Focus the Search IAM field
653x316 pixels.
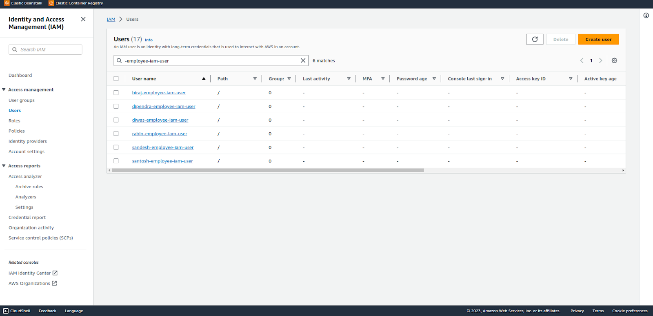pyautogui.click(x=45, y=49)
